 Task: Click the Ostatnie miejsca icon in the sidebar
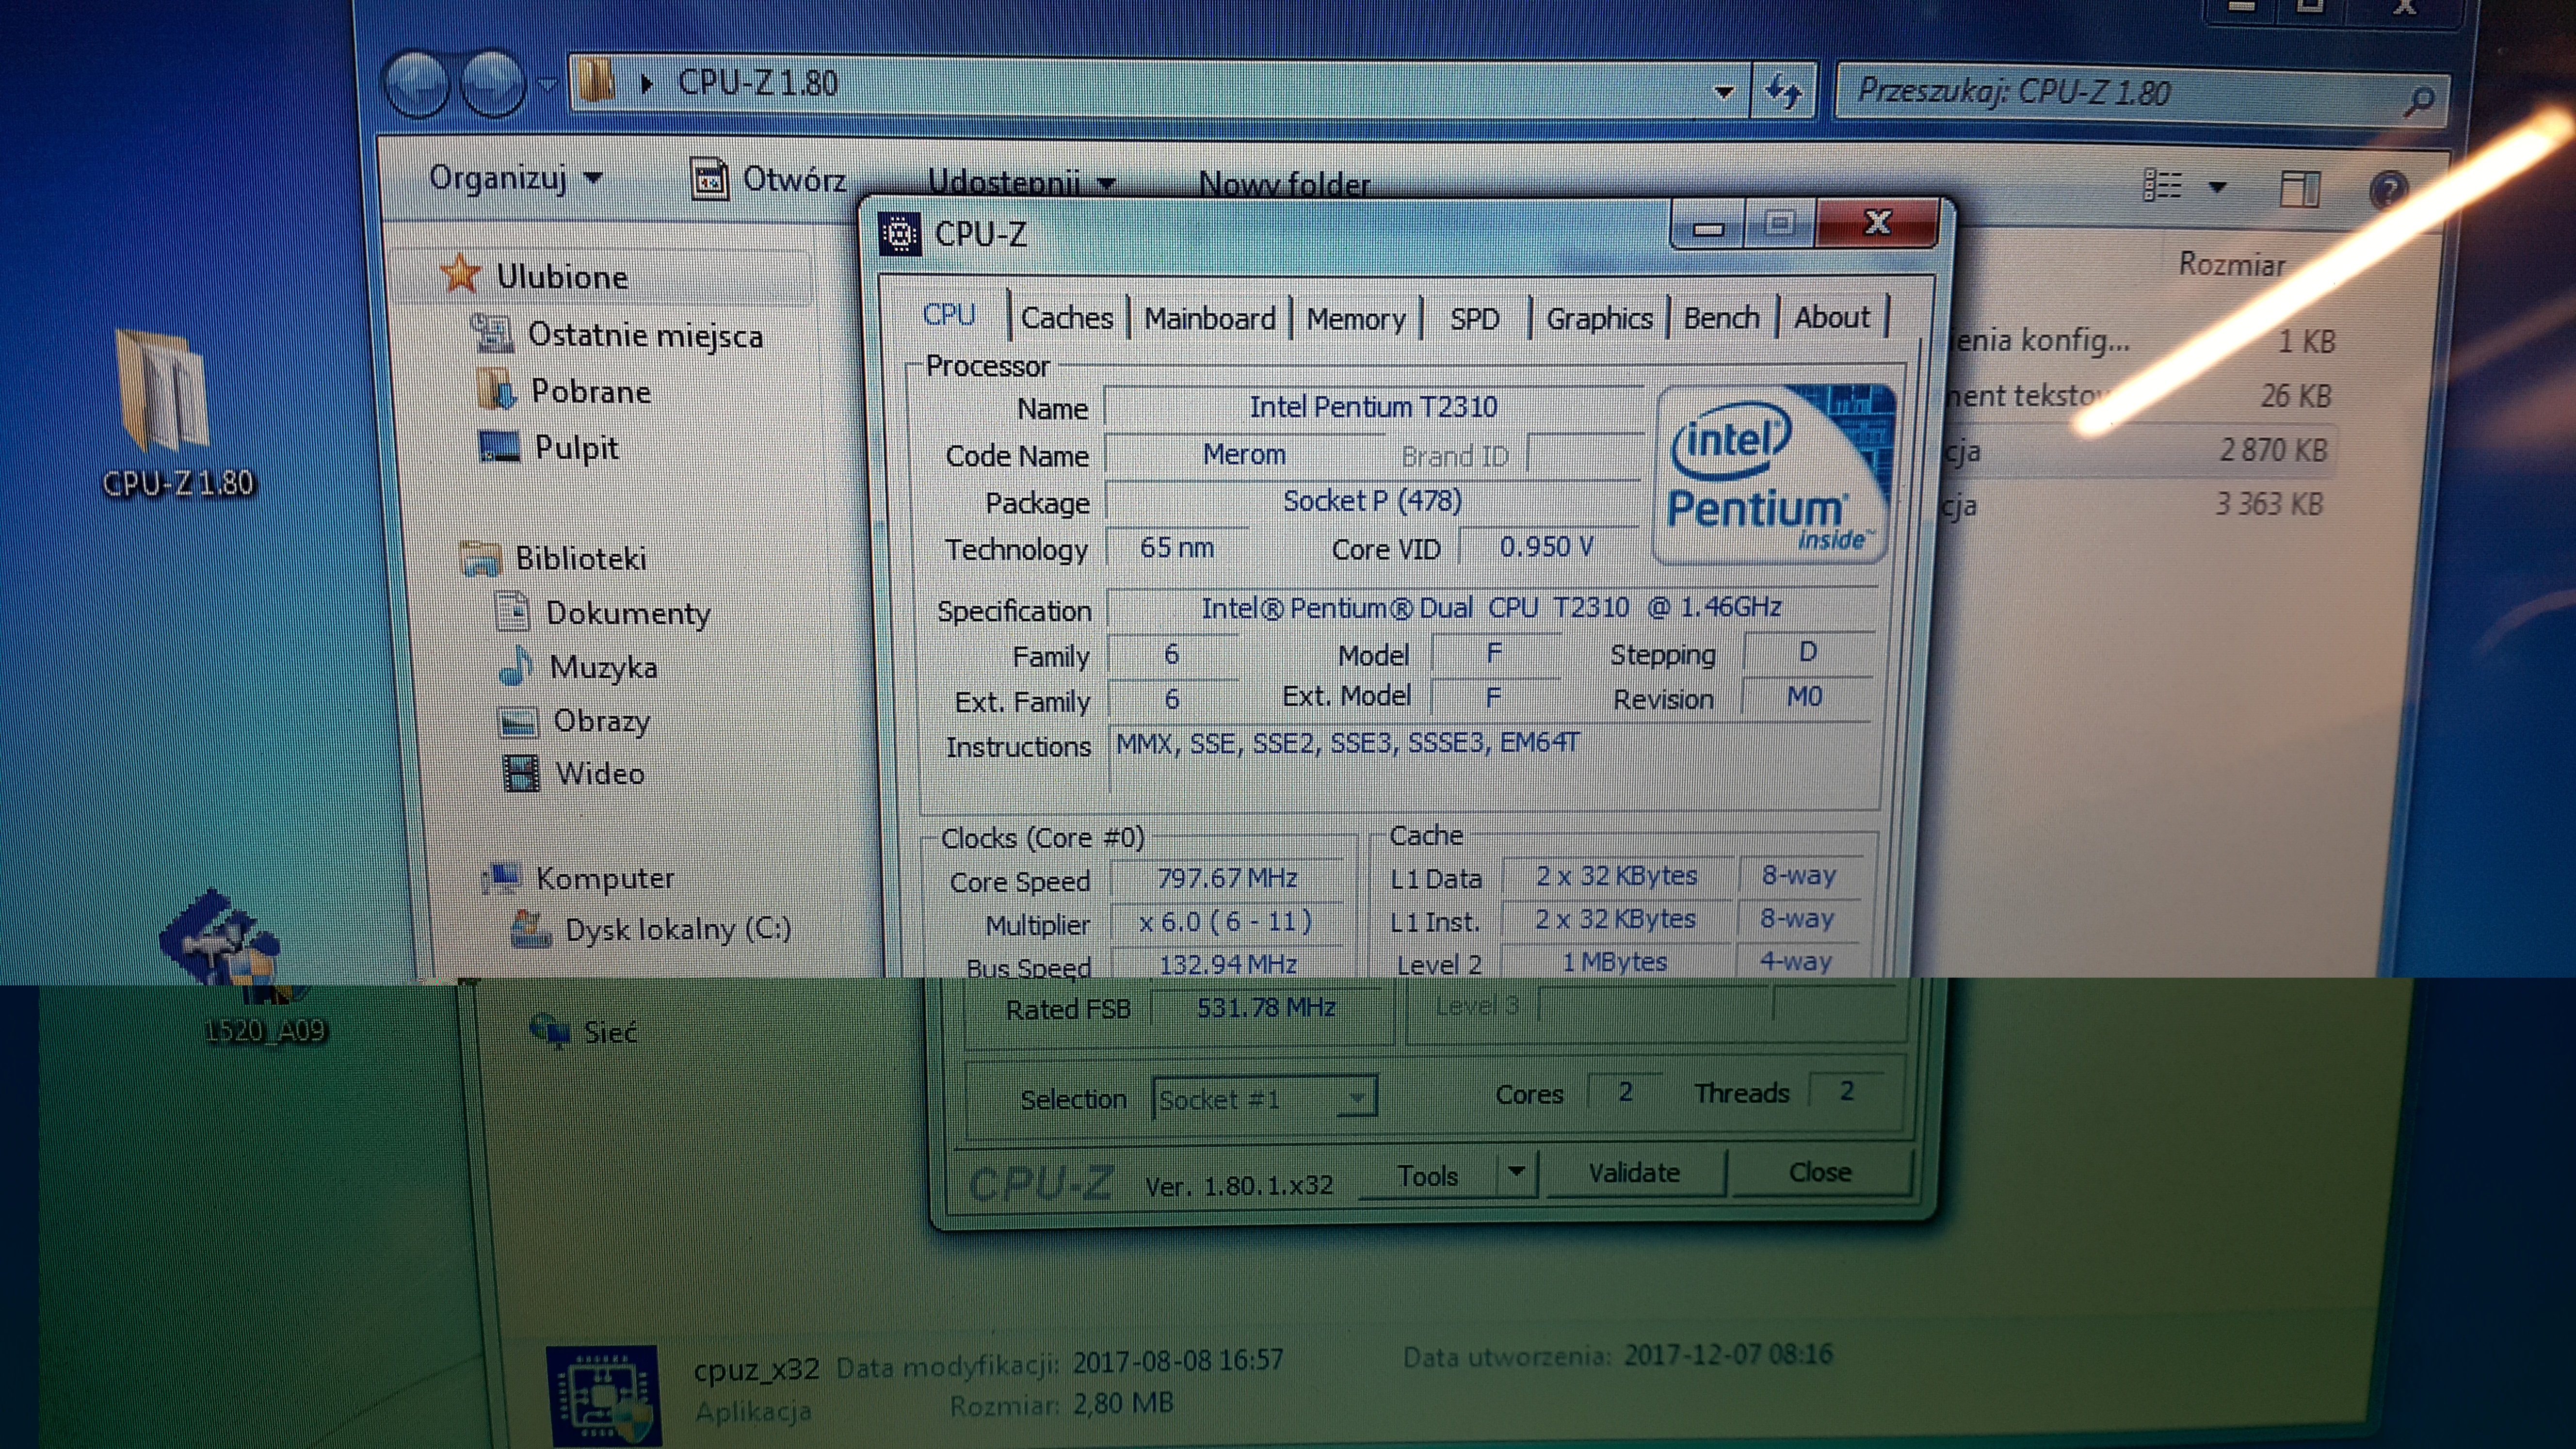coord(492,333)
